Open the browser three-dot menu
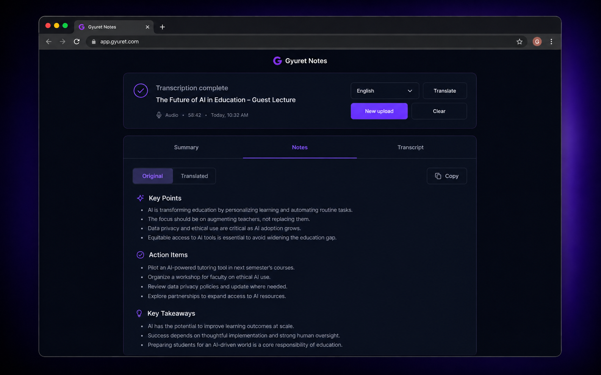 [x=551, y=42]
